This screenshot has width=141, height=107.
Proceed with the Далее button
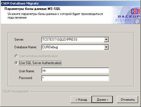[x=102, y=100]
